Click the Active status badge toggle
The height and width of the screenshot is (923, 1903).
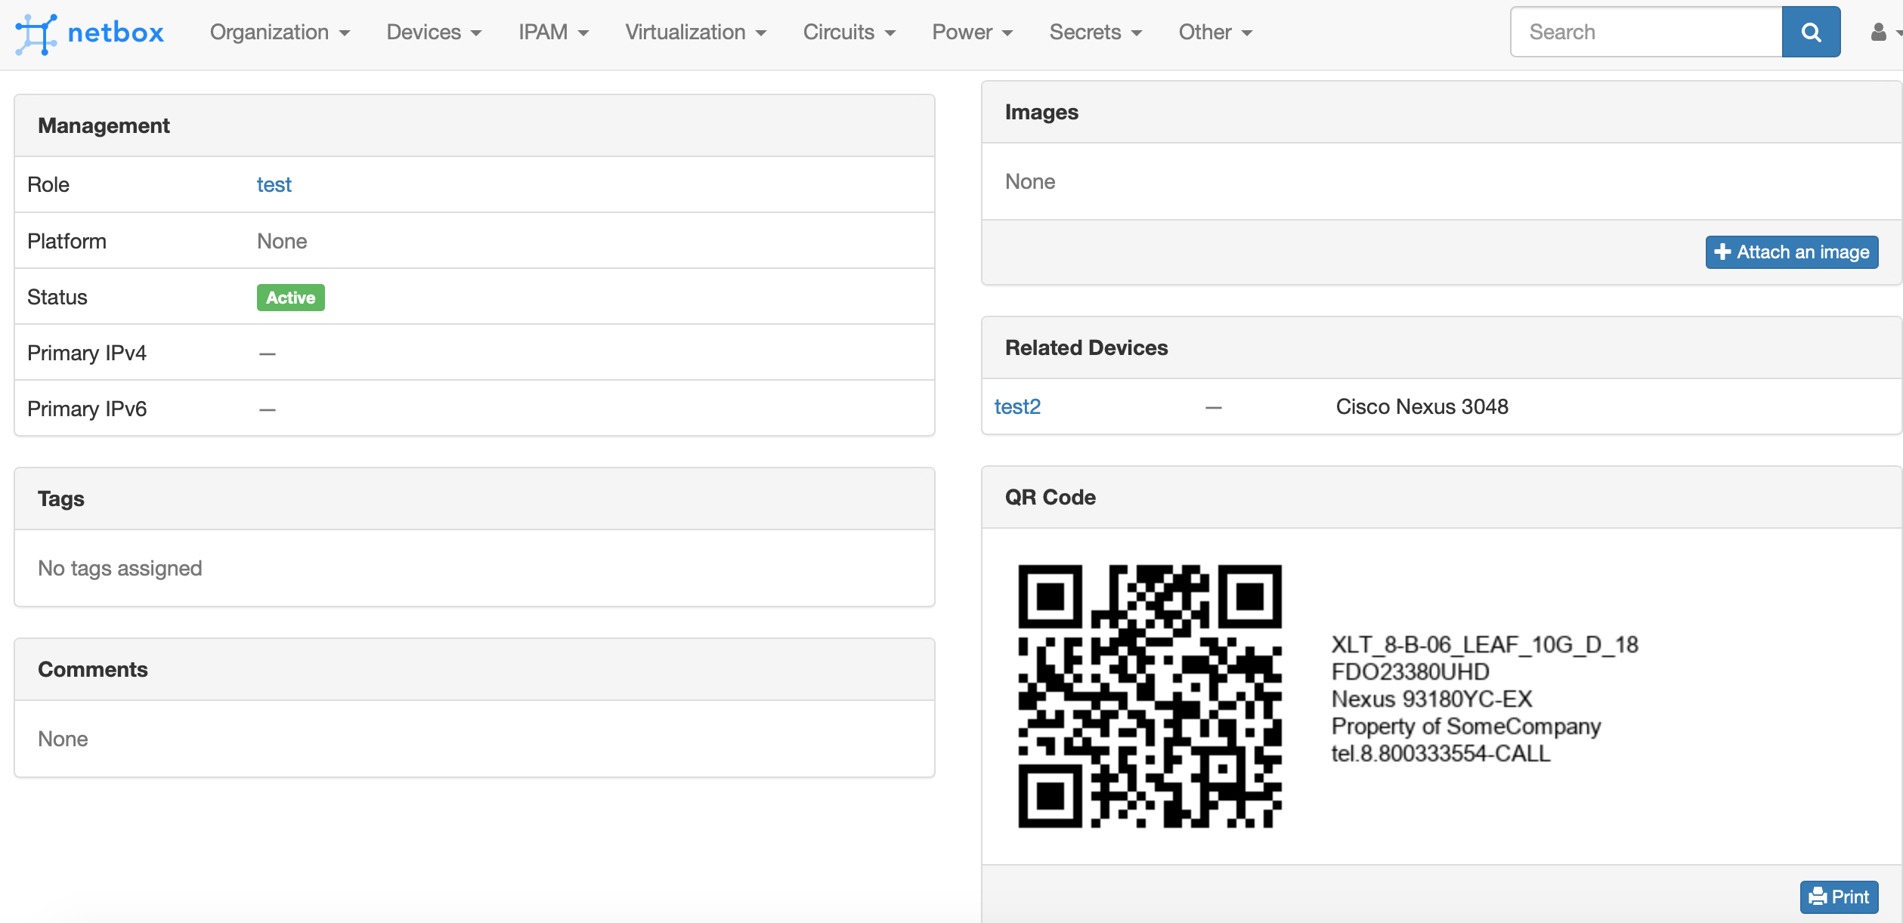tap(289, 297)
